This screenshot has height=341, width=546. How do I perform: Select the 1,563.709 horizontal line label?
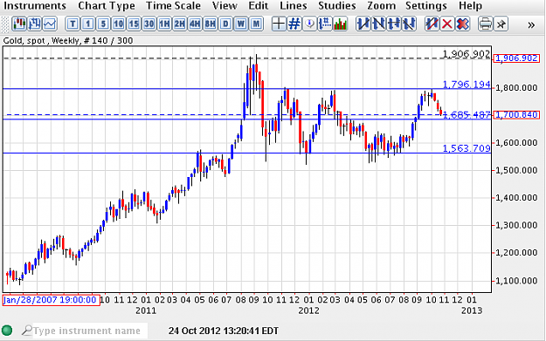point(467,148)
